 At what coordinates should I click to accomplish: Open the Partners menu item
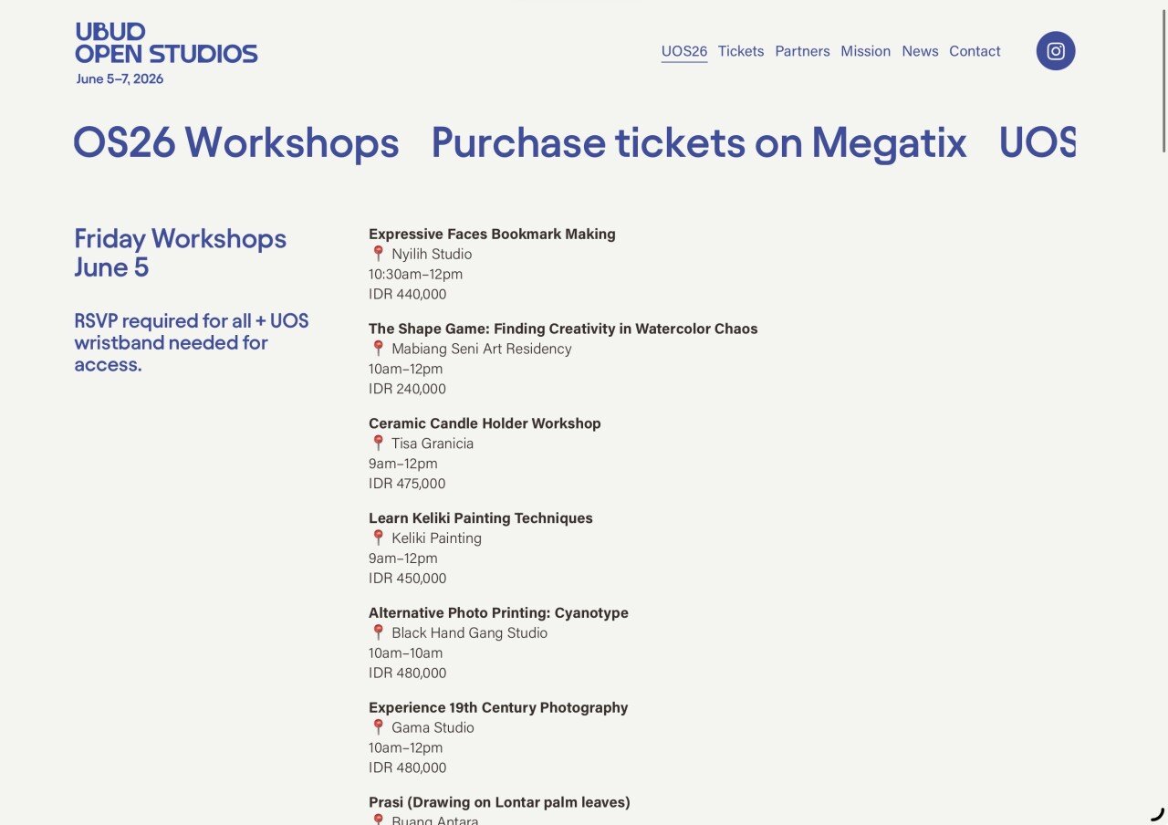tap(803, 51)
